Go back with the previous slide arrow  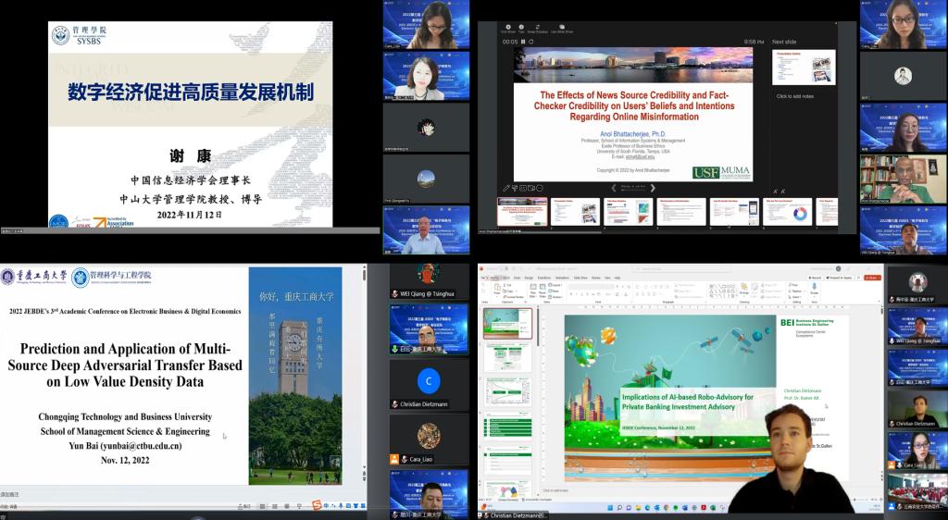(613, 188)
